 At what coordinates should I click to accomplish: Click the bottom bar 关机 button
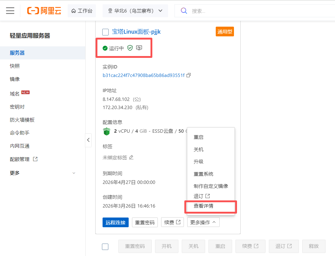point(193,246)
